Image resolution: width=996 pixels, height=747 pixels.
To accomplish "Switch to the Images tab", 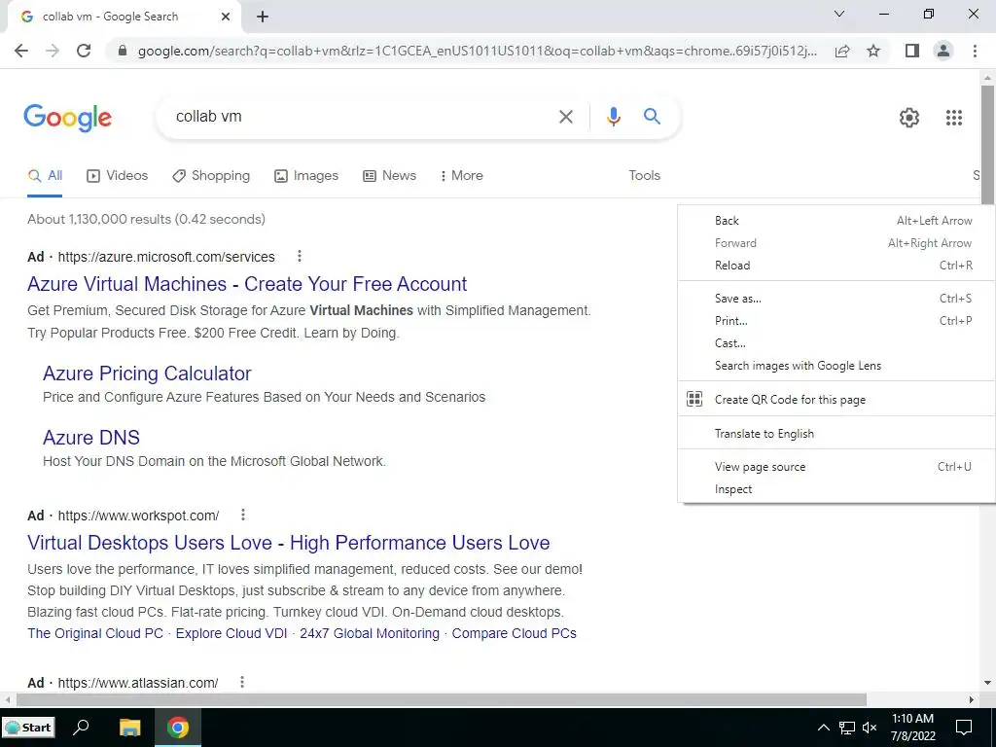I will pos(306,176).
